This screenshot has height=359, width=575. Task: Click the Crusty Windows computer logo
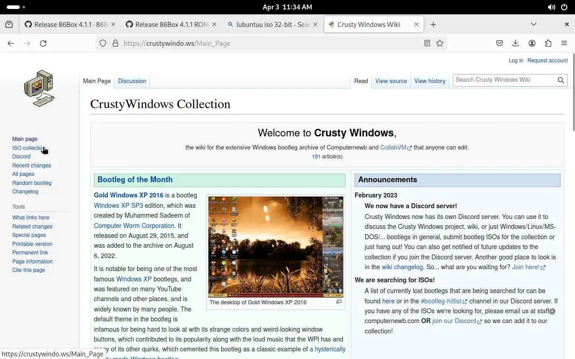pyautogui.click(x=40, y=88)
